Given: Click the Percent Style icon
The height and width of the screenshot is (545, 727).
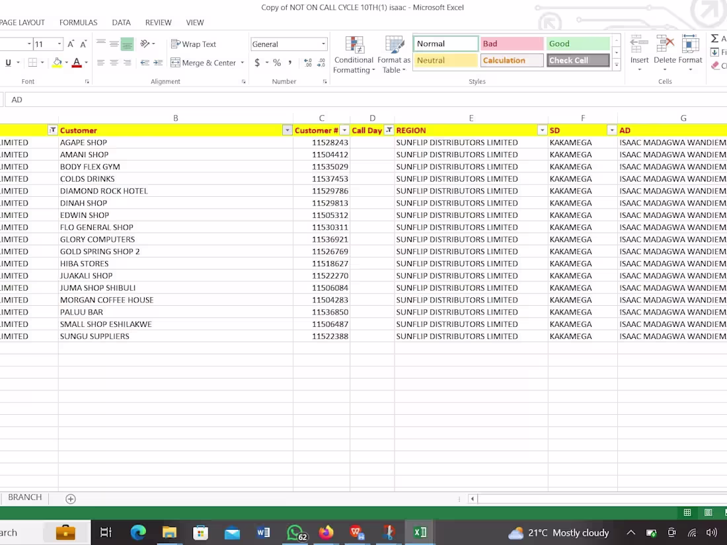Looking at the screenshot, I should tap(277, 63).
